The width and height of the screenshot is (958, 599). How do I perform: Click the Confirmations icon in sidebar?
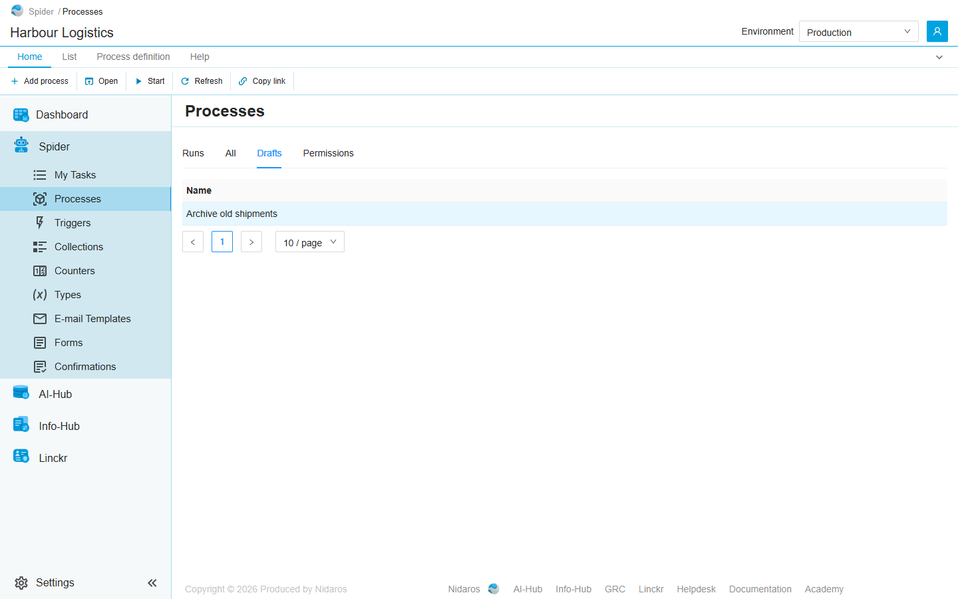(x=40, y=367)
